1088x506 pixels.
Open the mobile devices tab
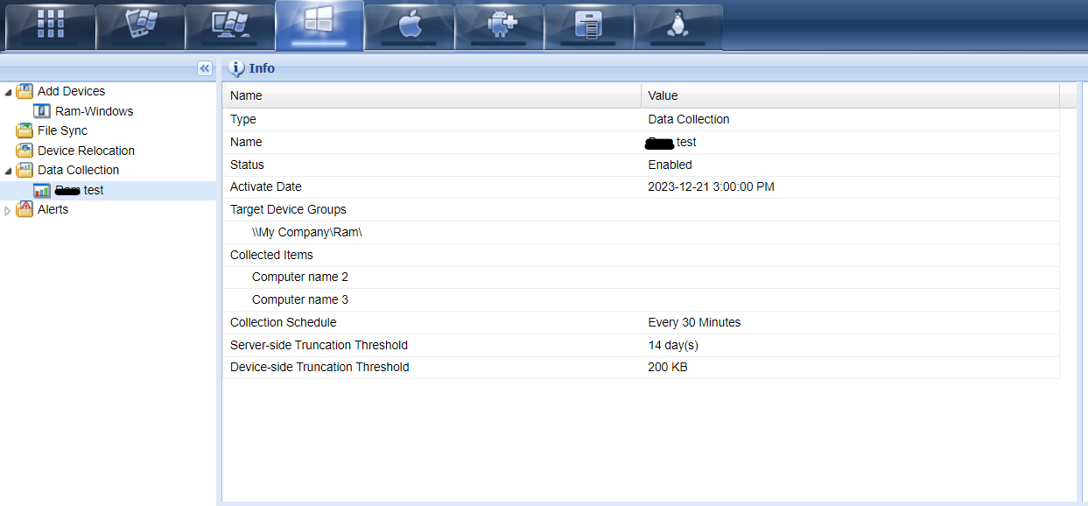coord(140,24)
